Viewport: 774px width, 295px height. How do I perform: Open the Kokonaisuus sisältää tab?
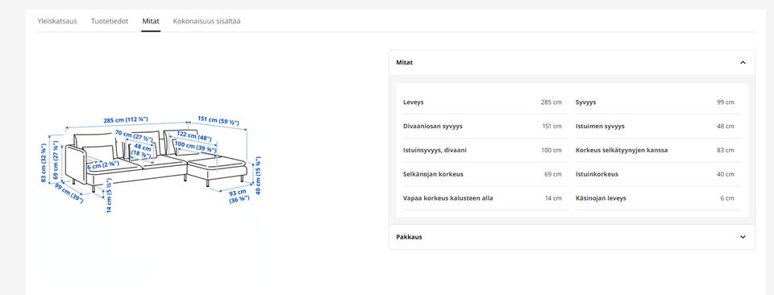207,21
